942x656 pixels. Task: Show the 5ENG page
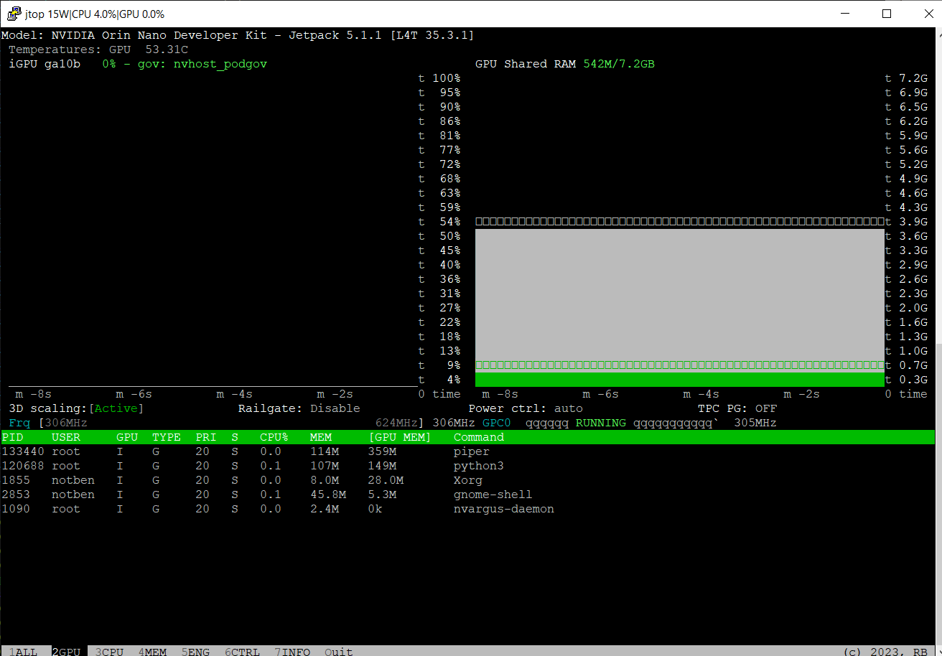pos(195,652)
